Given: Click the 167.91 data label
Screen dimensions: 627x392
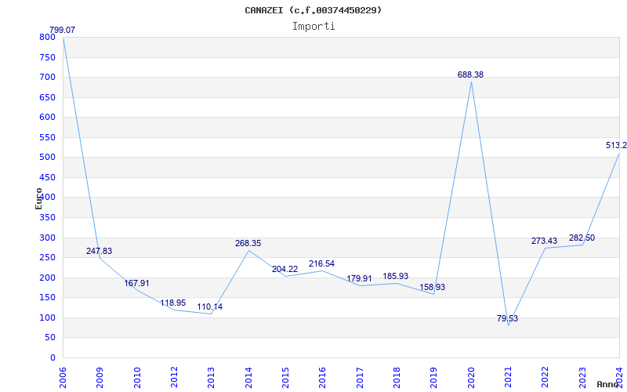Looking at the screenshot, I should (136, 283).
